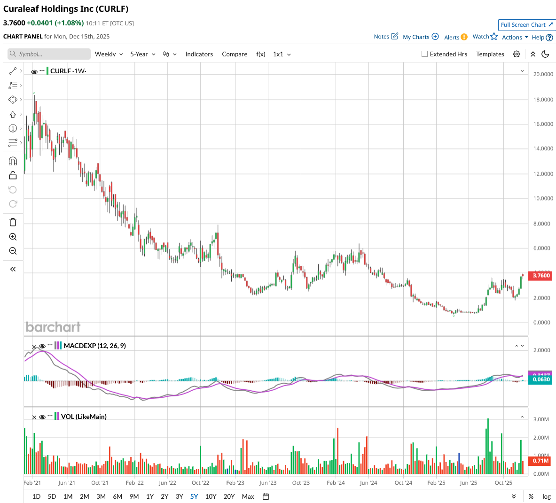
Task: Redo the chart action
Action: coord(13,204)
